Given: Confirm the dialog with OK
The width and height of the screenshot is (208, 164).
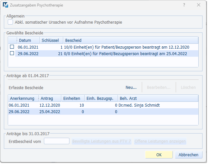Looking at the screenshot, I should tap(159, 155).
